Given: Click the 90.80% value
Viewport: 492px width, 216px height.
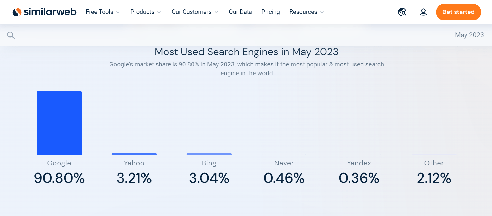Looking at the screenshot, I should tap(59, 178).
